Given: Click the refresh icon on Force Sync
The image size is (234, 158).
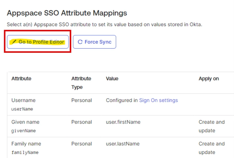Looking at the screenshot, I should pos(80,42).
